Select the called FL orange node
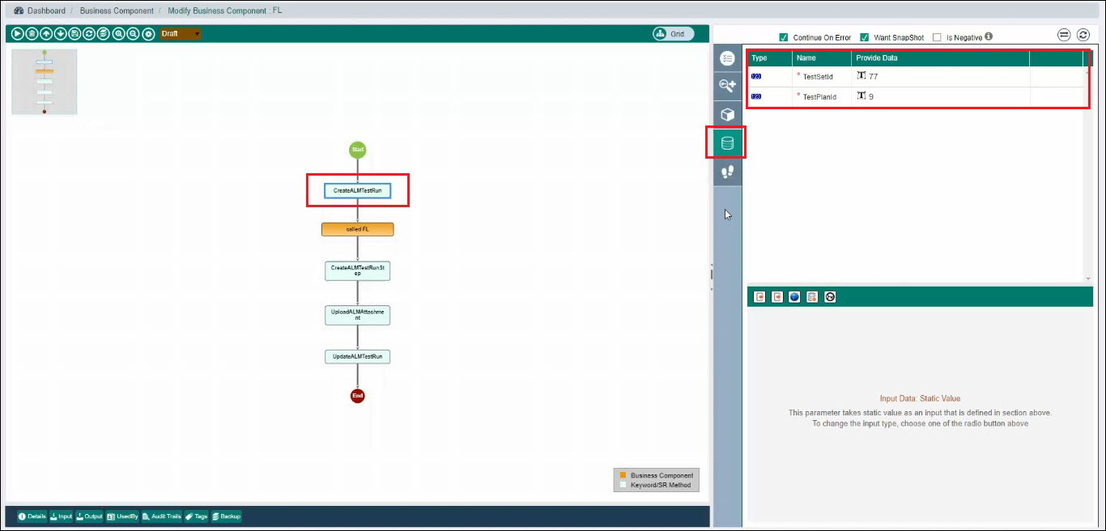Viewport: 1106px width, 531px height. coord(357,230)
